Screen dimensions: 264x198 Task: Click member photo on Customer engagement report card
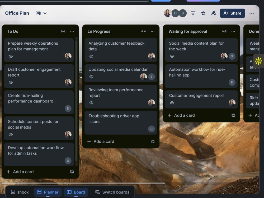(x=232, y=103)
